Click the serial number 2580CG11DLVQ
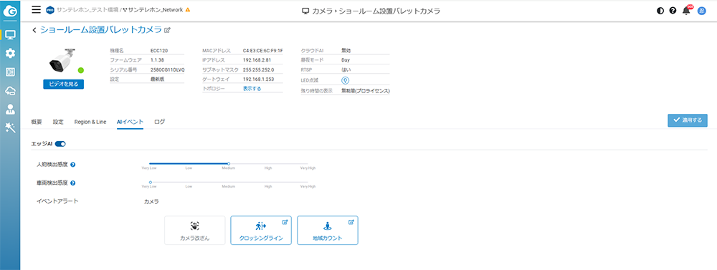 pos(167,70)
